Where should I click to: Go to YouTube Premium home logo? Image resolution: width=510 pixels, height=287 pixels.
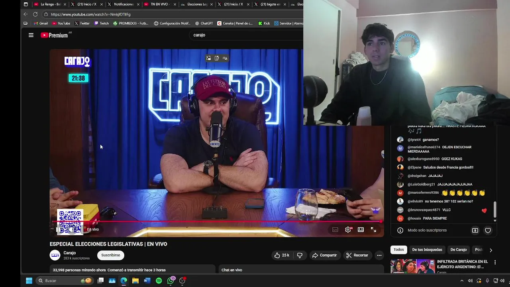click(54, 35)
